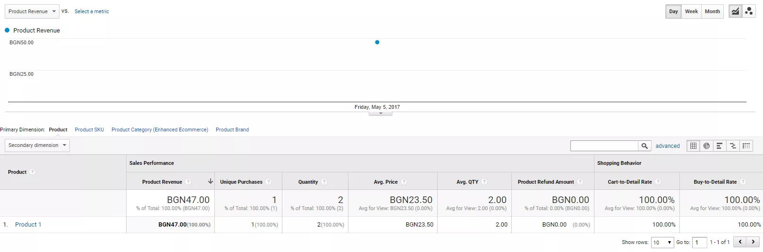
Task: Switch primary dimension to Product Brand
Action: tap(232, 130)
